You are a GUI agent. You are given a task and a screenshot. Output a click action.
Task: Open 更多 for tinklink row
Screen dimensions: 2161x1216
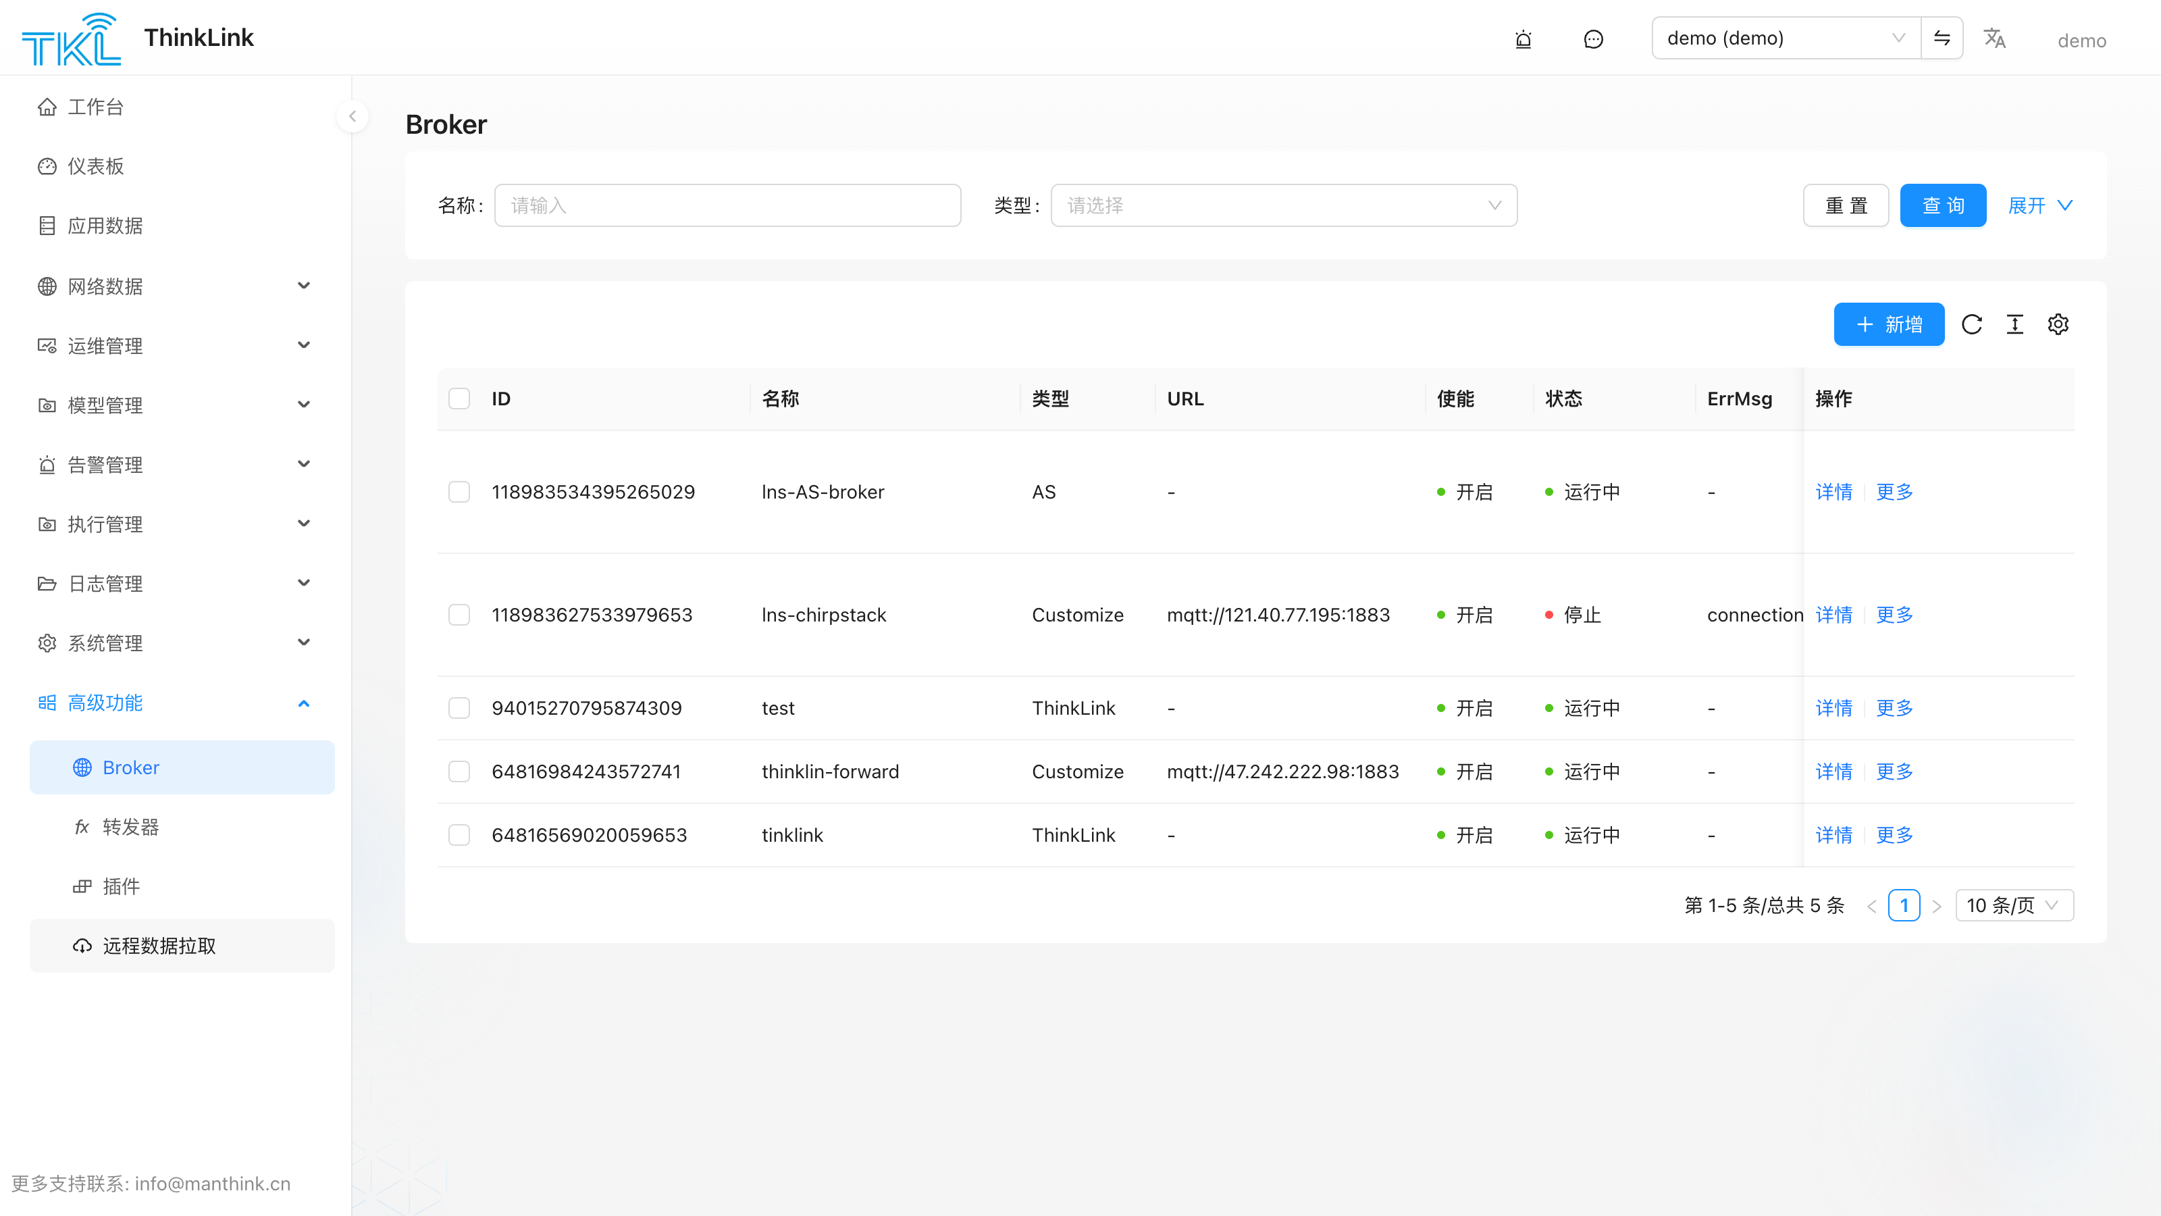pyautogui.click(x=1894, y=835)
